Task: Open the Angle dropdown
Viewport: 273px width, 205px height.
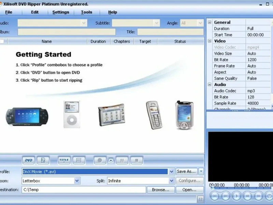Action: pos(200,23)
